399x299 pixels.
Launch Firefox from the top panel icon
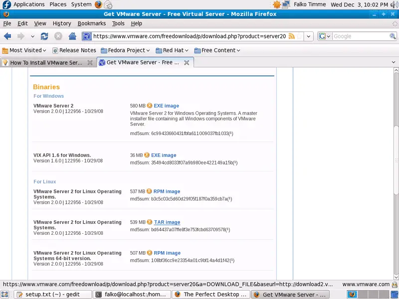(98, 4)
